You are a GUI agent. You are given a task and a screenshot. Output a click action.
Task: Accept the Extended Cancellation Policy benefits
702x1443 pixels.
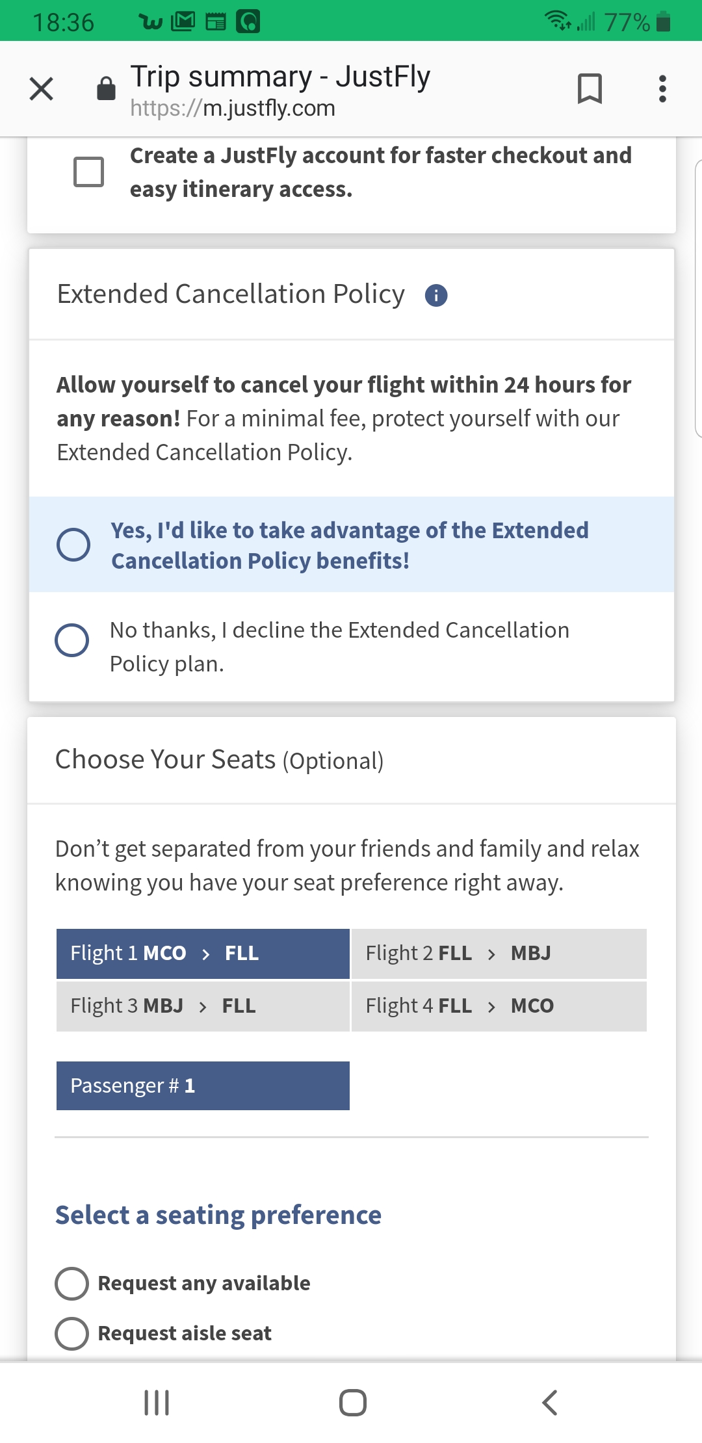pyautogui.click(x=73, y=545)
